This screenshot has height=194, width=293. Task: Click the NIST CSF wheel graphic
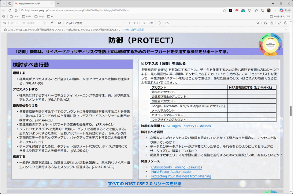click(x=270, y=44)
